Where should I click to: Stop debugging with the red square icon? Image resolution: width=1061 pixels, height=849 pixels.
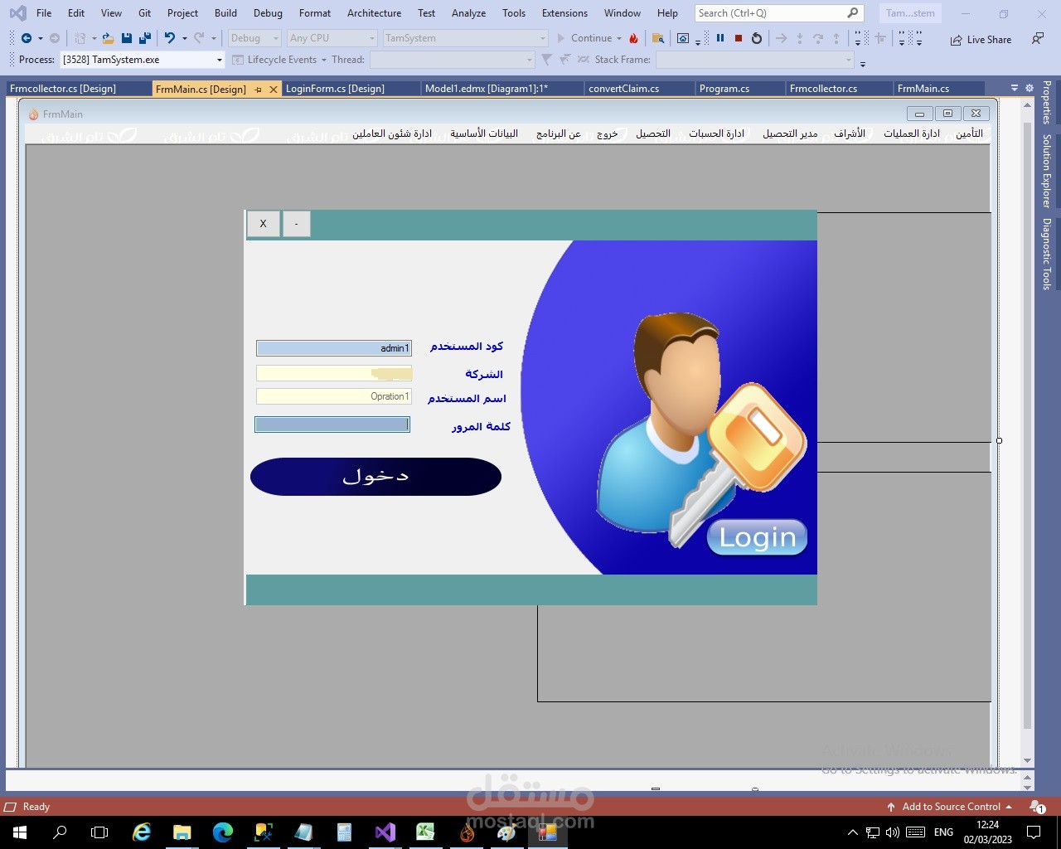738,38
